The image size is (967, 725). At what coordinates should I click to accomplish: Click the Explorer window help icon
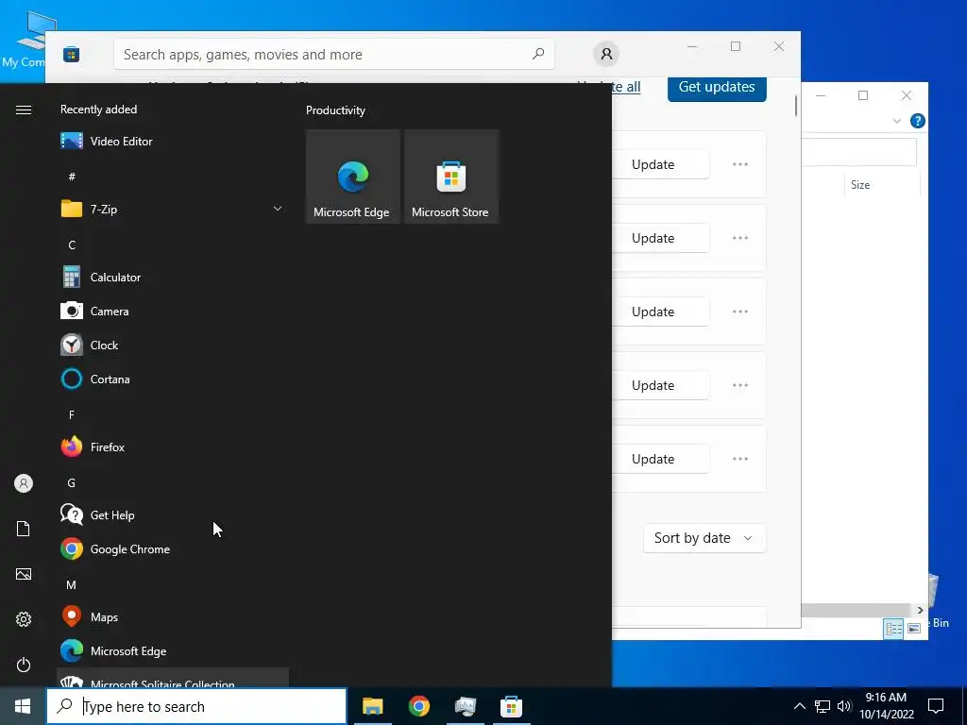(918, 121)
